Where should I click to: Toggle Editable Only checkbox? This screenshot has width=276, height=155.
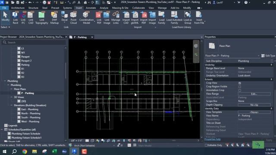pos(206,146)
